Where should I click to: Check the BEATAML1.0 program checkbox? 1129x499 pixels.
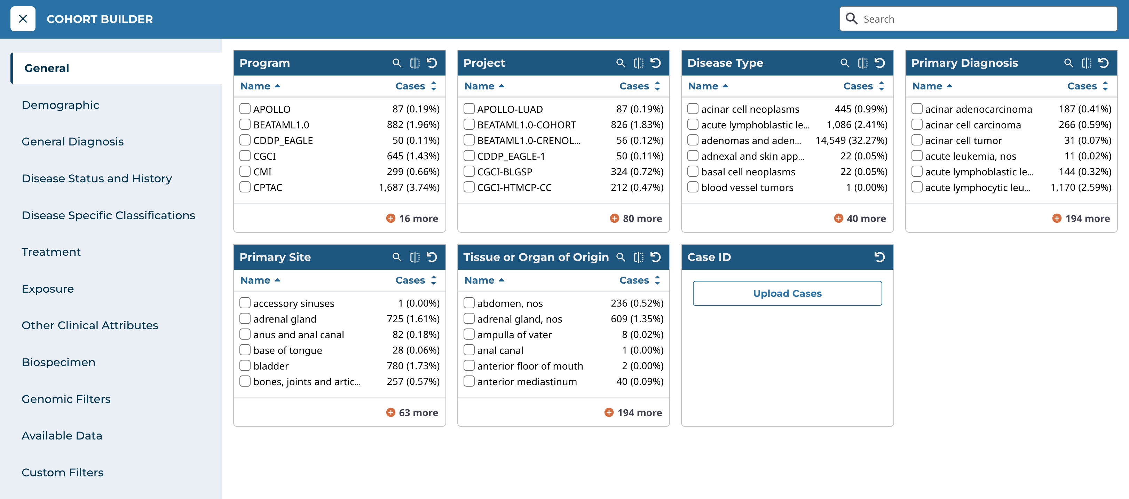[x=245, y=125]
